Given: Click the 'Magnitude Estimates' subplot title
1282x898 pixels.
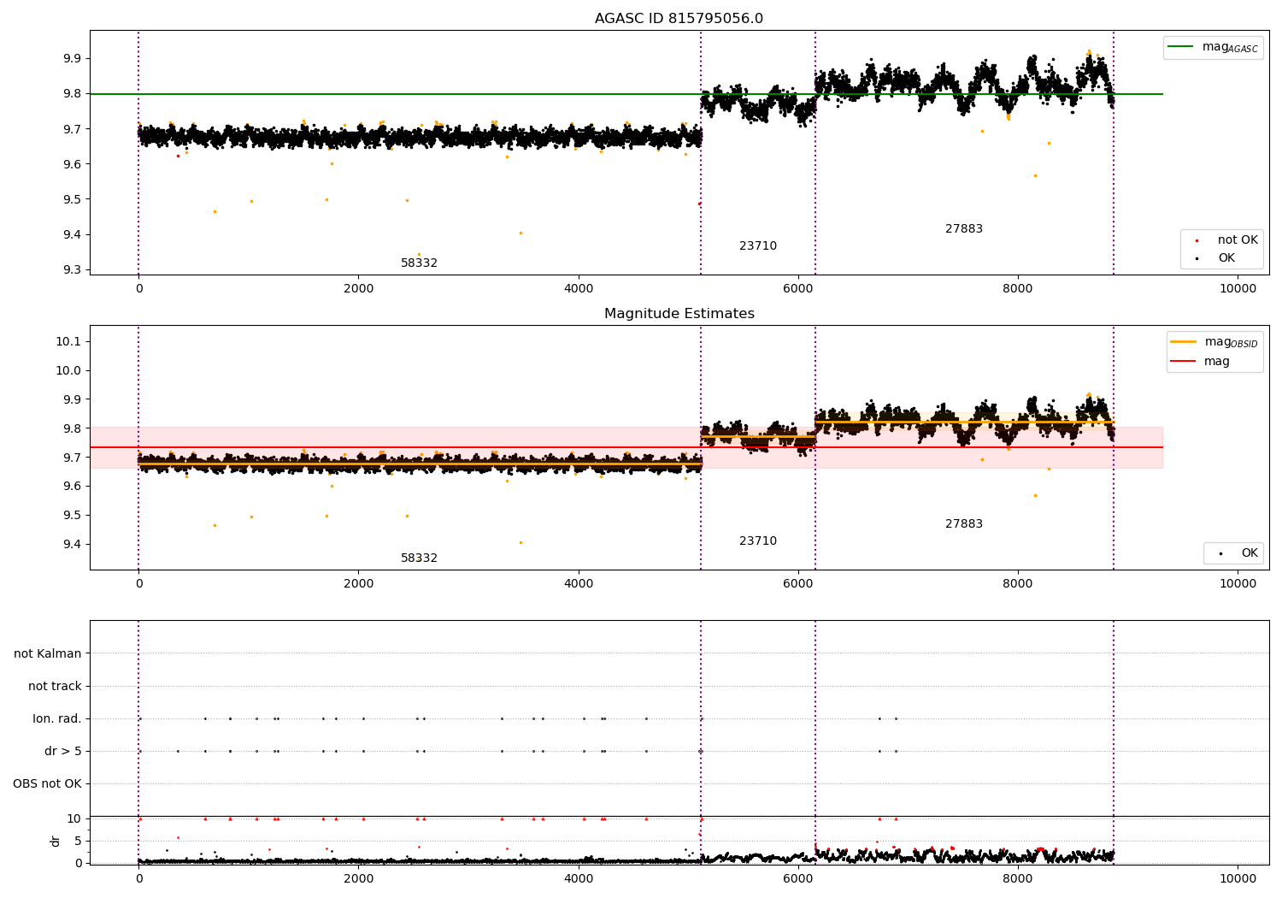Looking at the screenshot, I should click(x=679, y=314).
